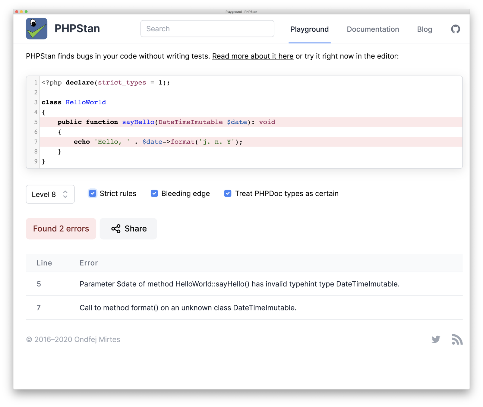Image resolution: width=483 pixels, height=407 pixels.
Task: Follow the Read more about it here link
Action: click(253, 56)
